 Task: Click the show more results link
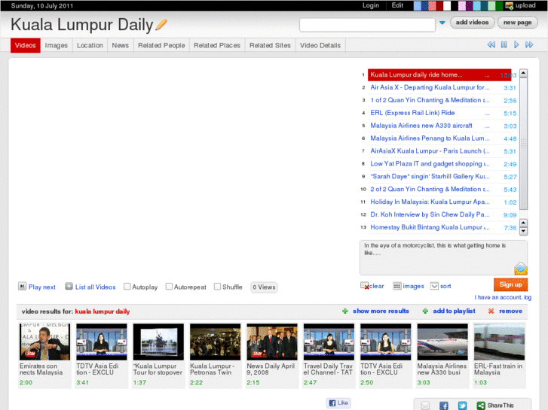point(381,311)
